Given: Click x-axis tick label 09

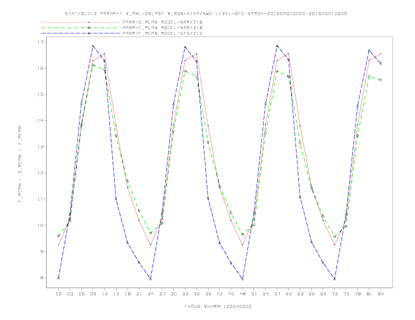Looking at the screenshot, I should [x=93, y=294].
